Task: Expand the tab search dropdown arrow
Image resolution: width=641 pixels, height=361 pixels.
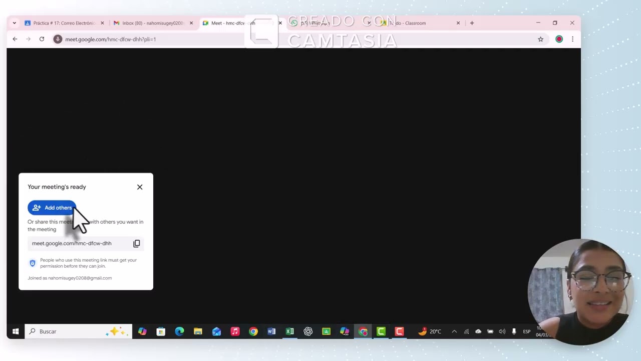Action: click(x=14, y=23)
